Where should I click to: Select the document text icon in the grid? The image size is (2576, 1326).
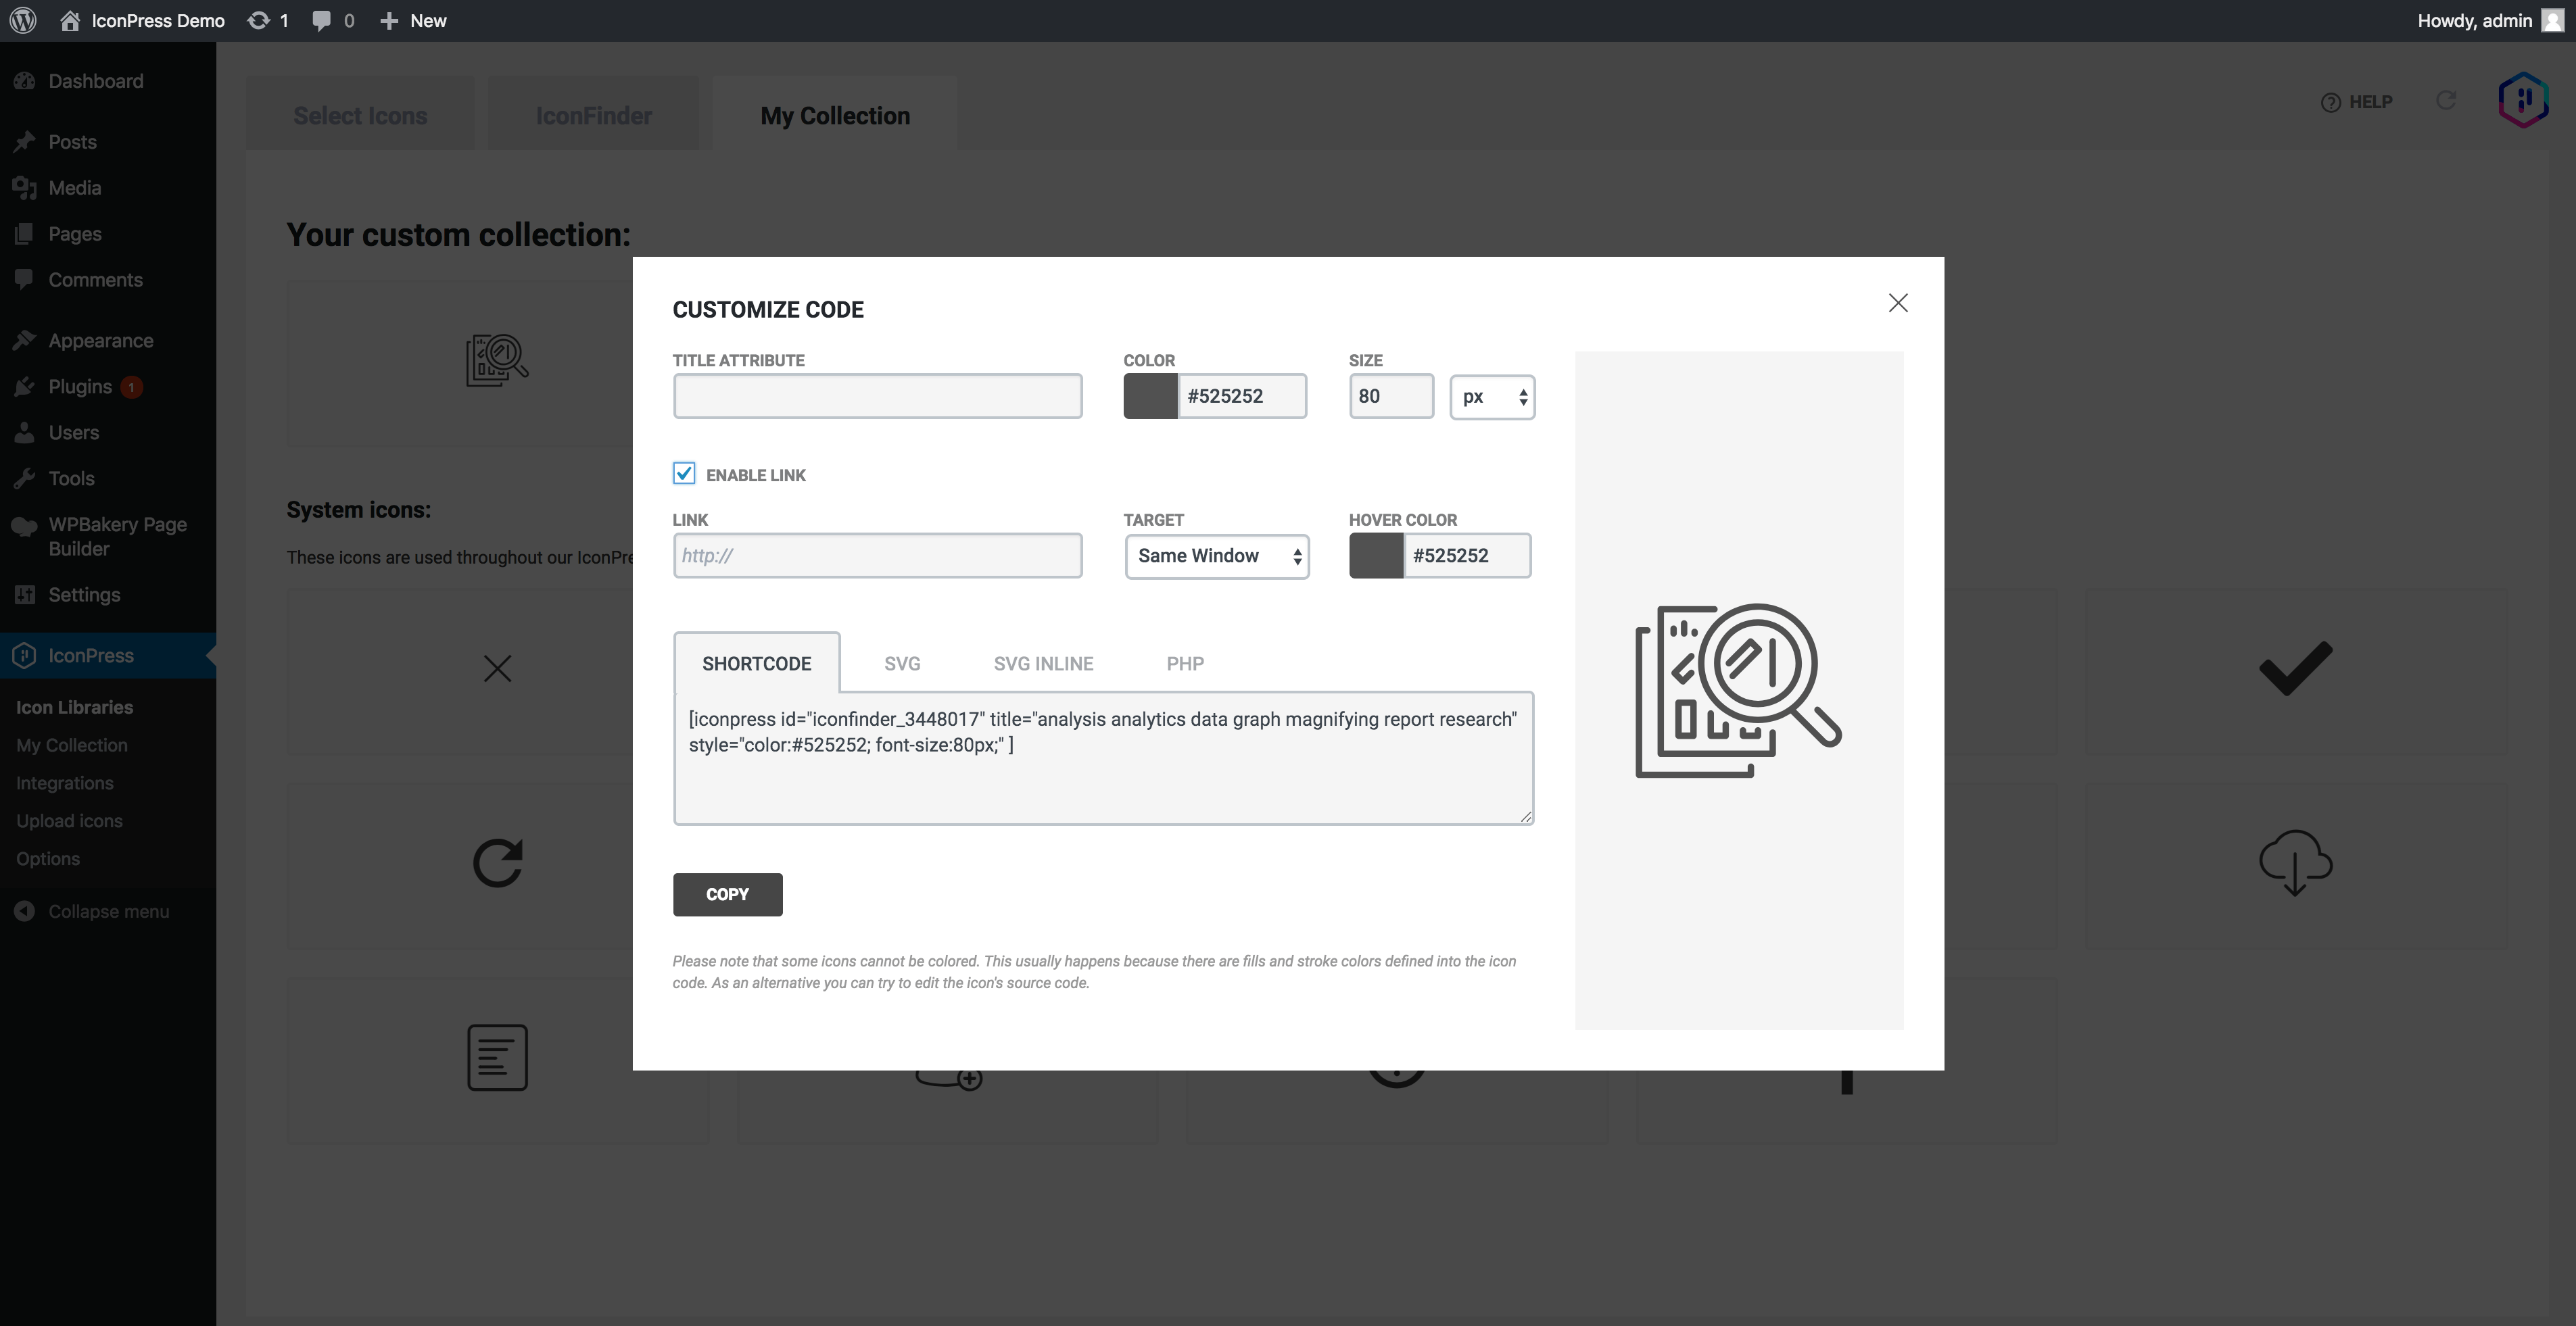coord(497,1056)
